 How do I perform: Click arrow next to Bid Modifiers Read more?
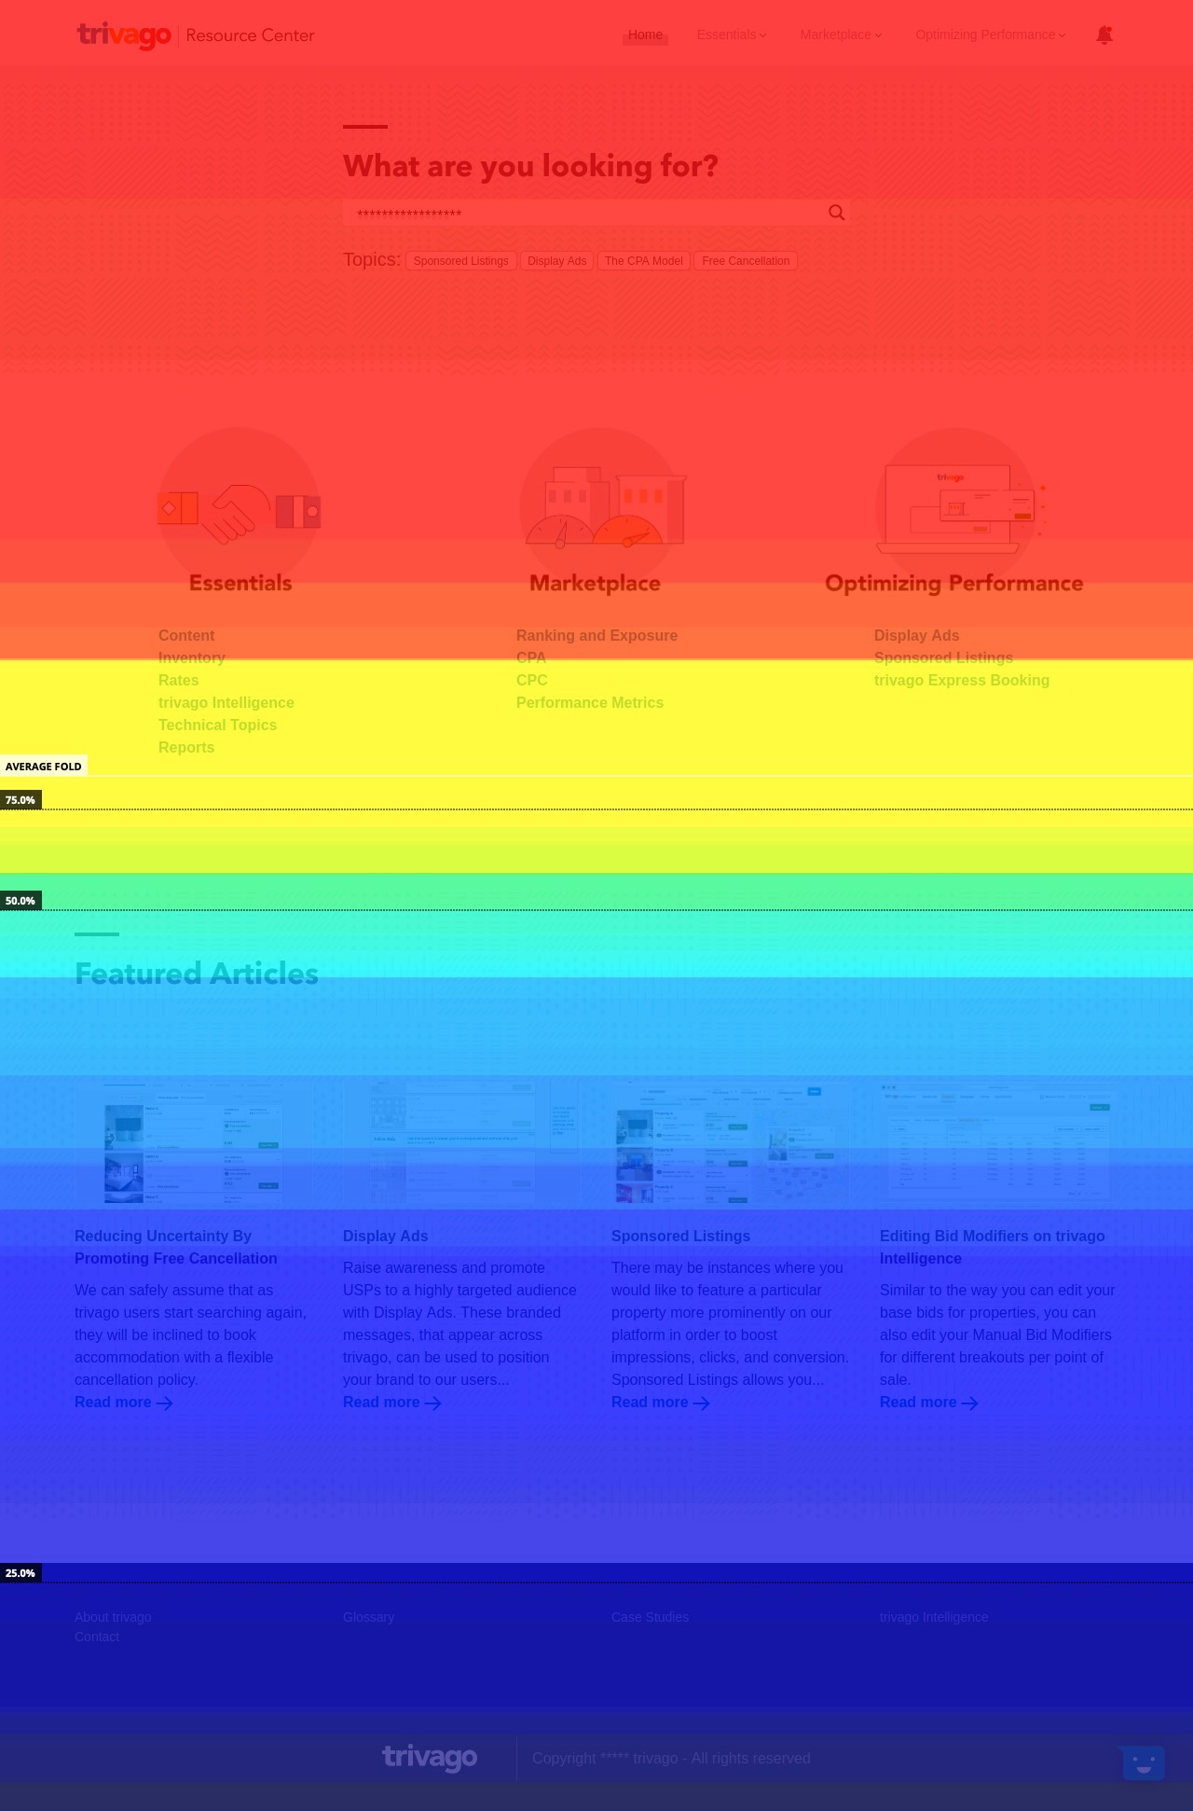pos(970,1403)
